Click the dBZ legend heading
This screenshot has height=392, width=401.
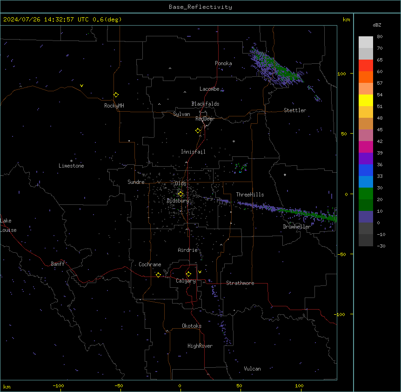coord(377,25)
